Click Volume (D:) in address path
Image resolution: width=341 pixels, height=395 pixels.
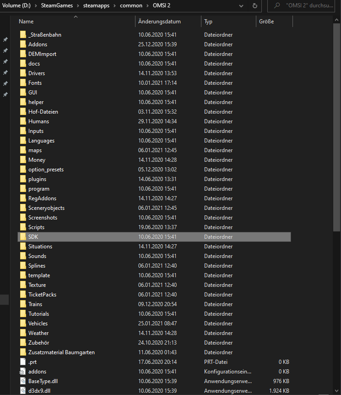[19, 5]
